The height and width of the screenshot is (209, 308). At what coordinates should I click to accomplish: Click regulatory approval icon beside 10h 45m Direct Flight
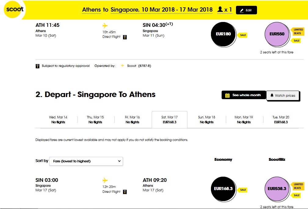[125, 37]
